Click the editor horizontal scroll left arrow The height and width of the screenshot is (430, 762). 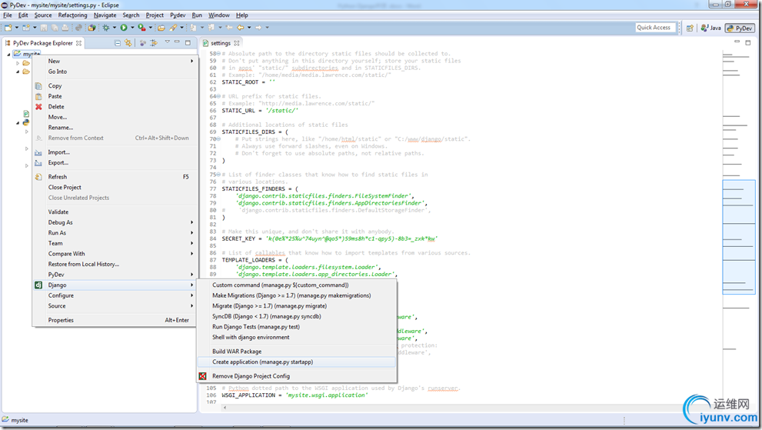[x=225, y=408]
